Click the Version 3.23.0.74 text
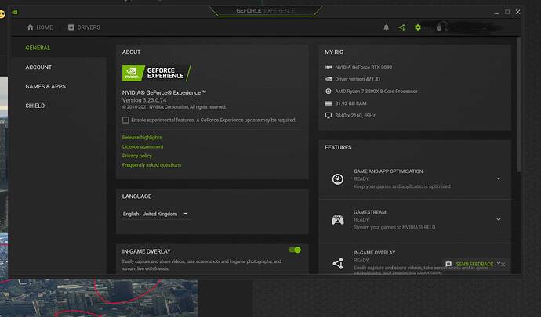541x317 pixels. point(144,100)
